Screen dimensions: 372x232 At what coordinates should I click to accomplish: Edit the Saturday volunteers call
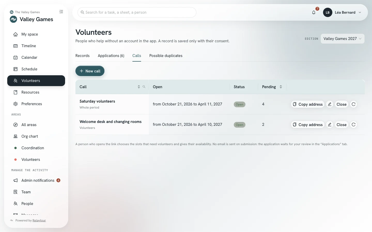point(330,104)
